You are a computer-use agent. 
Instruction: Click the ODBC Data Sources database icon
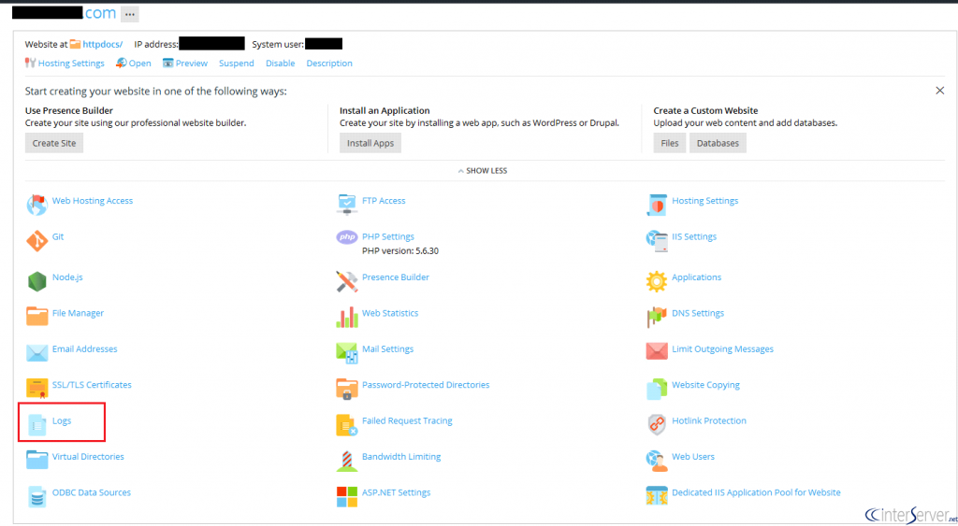(x=37, y=497)
